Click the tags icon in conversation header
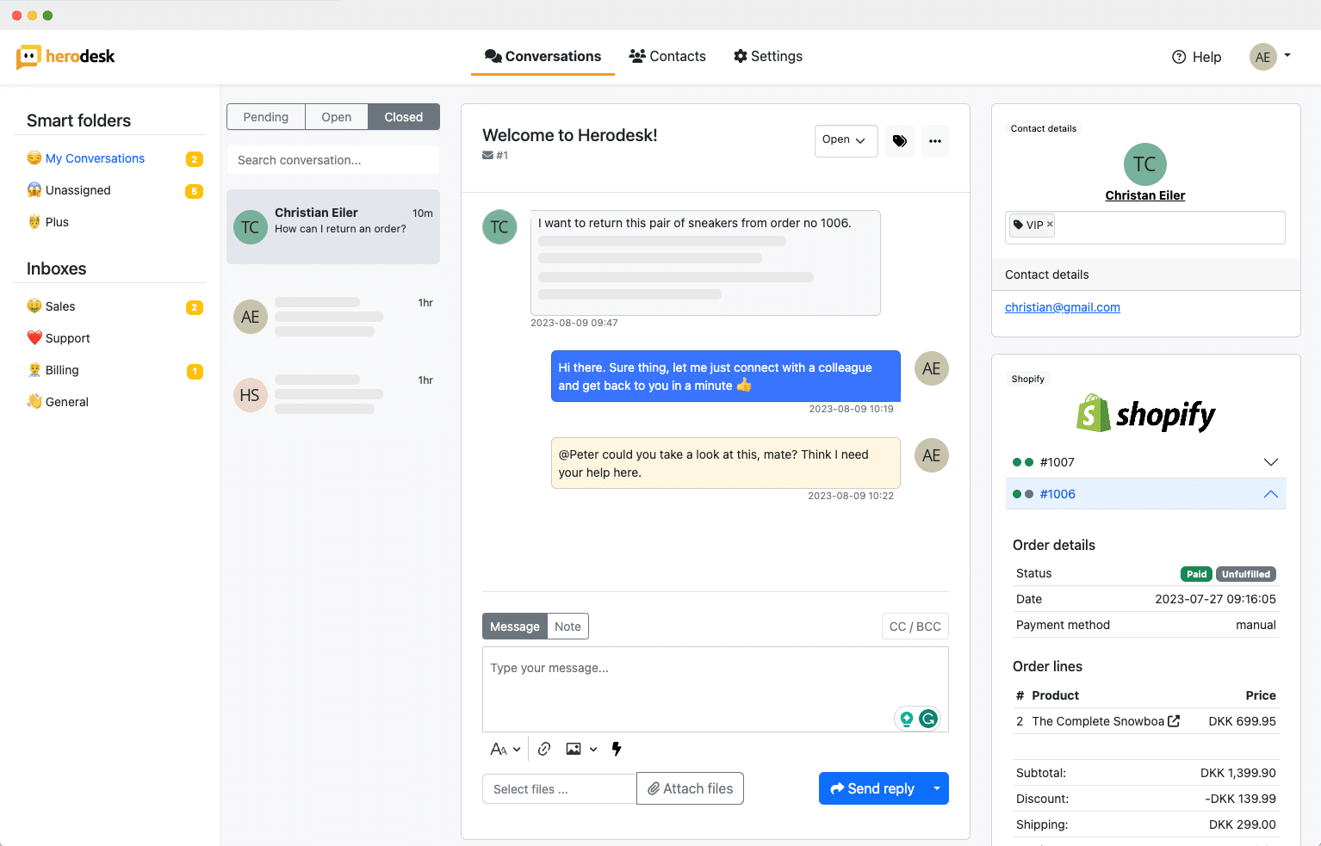Viewport: 1321px width, 846px height. pos(900,141)
